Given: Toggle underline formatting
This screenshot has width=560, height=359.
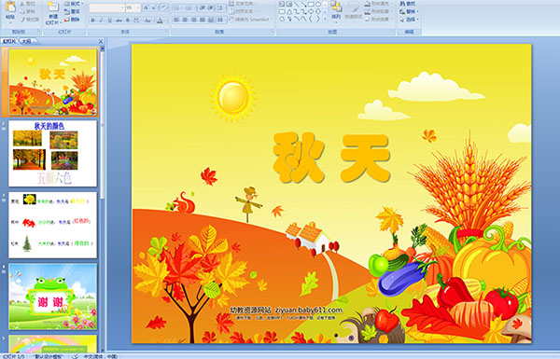Looking at the screenshot, I should tap(109, 21).
